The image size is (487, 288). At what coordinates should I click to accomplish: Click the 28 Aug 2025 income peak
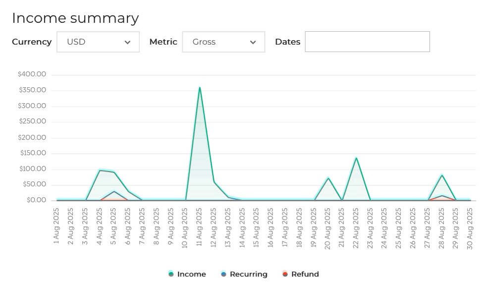tap(442, 175)
